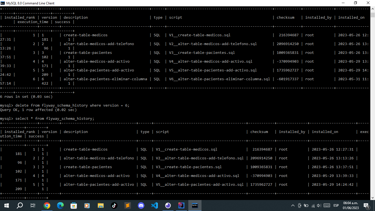The width and height of the screenshot is (375, 211).
Task: Click the console vertical scrollbar thumb
Action: click(x=373, y=15)
